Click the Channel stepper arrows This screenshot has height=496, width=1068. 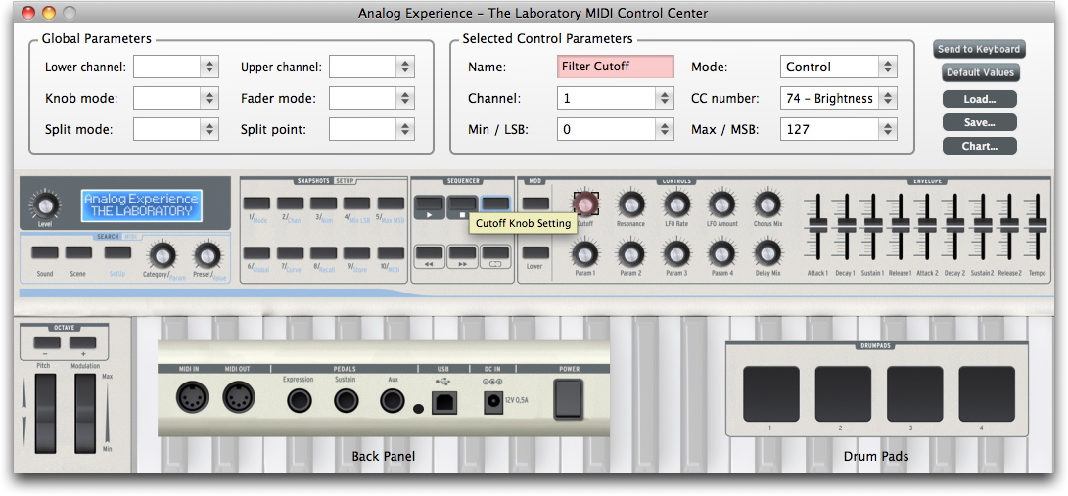[666, 98]
